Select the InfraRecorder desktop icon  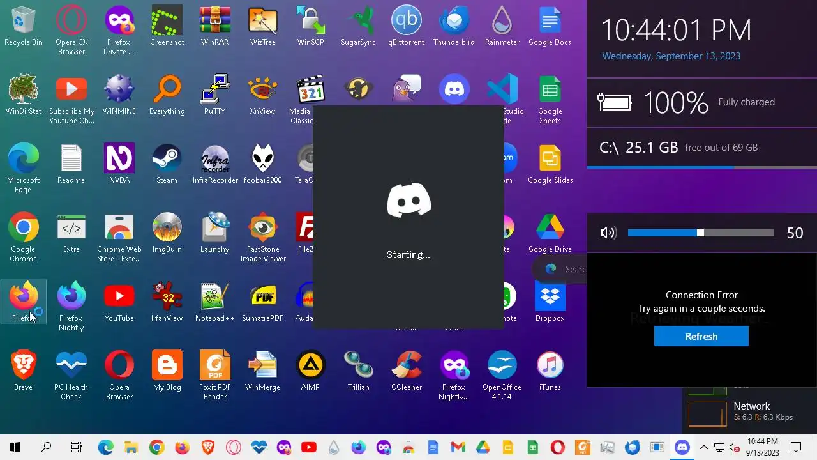214,165
